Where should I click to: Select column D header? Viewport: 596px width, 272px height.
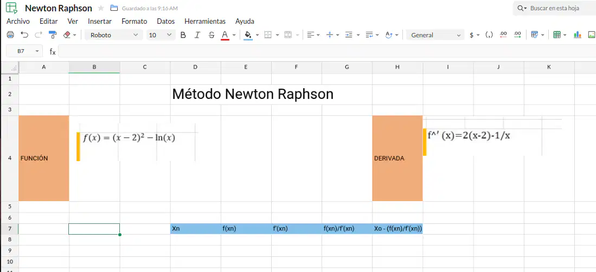point(195,67)
